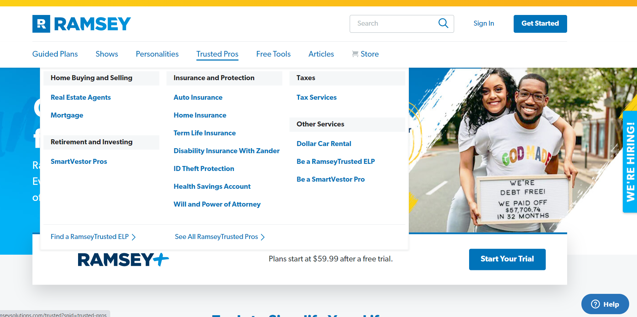Screen dimensions: 637x317
Task: Click the Start Your Trial button
Action: [507, 259]
